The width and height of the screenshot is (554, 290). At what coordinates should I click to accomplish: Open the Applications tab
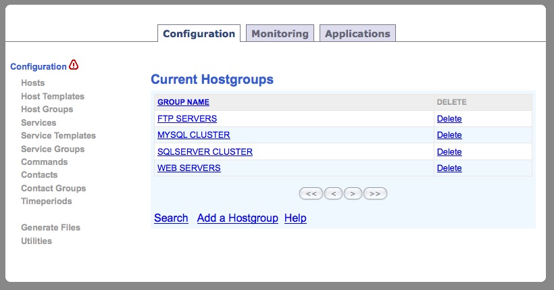[x=357, y=33]
